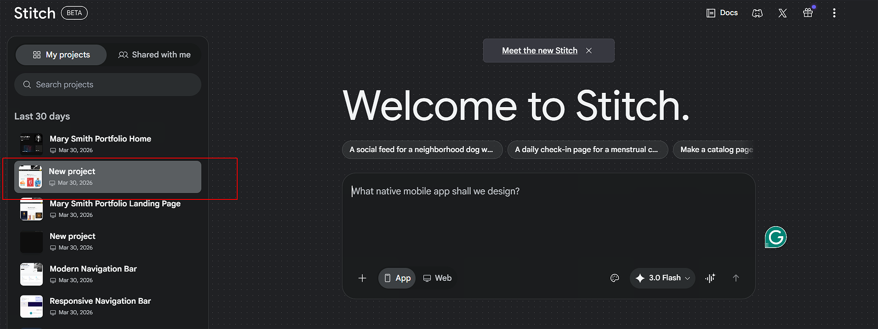Choose the social feed dog suggestion chip

coord(422,150)
